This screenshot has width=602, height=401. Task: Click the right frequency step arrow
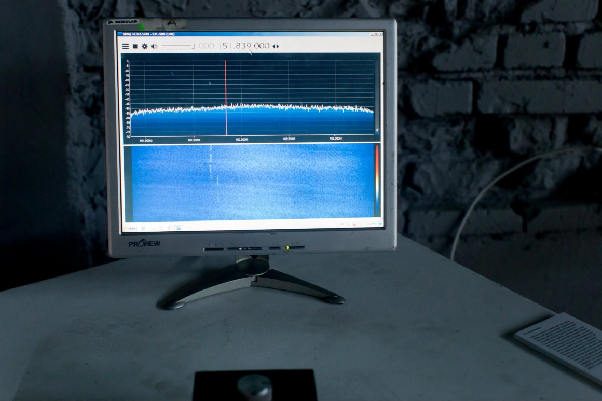(x=278, y=46)
